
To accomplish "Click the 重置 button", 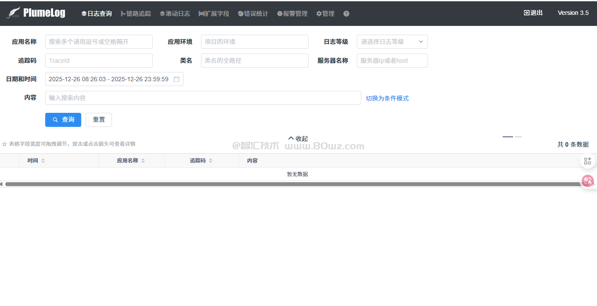I will point(99,120).
